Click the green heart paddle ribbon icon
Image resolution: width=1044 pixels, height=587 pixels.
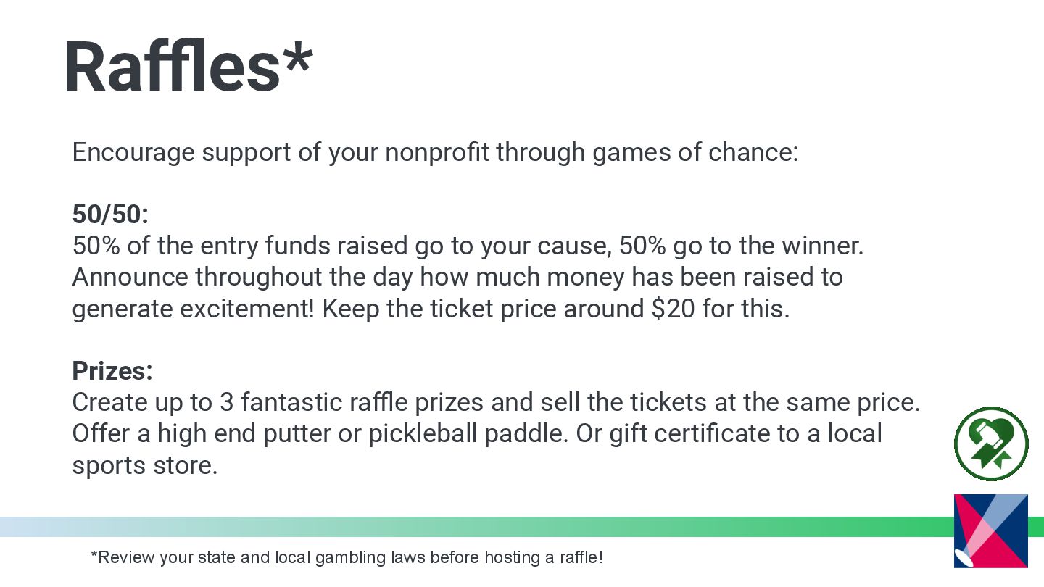[x=991, y=444]
